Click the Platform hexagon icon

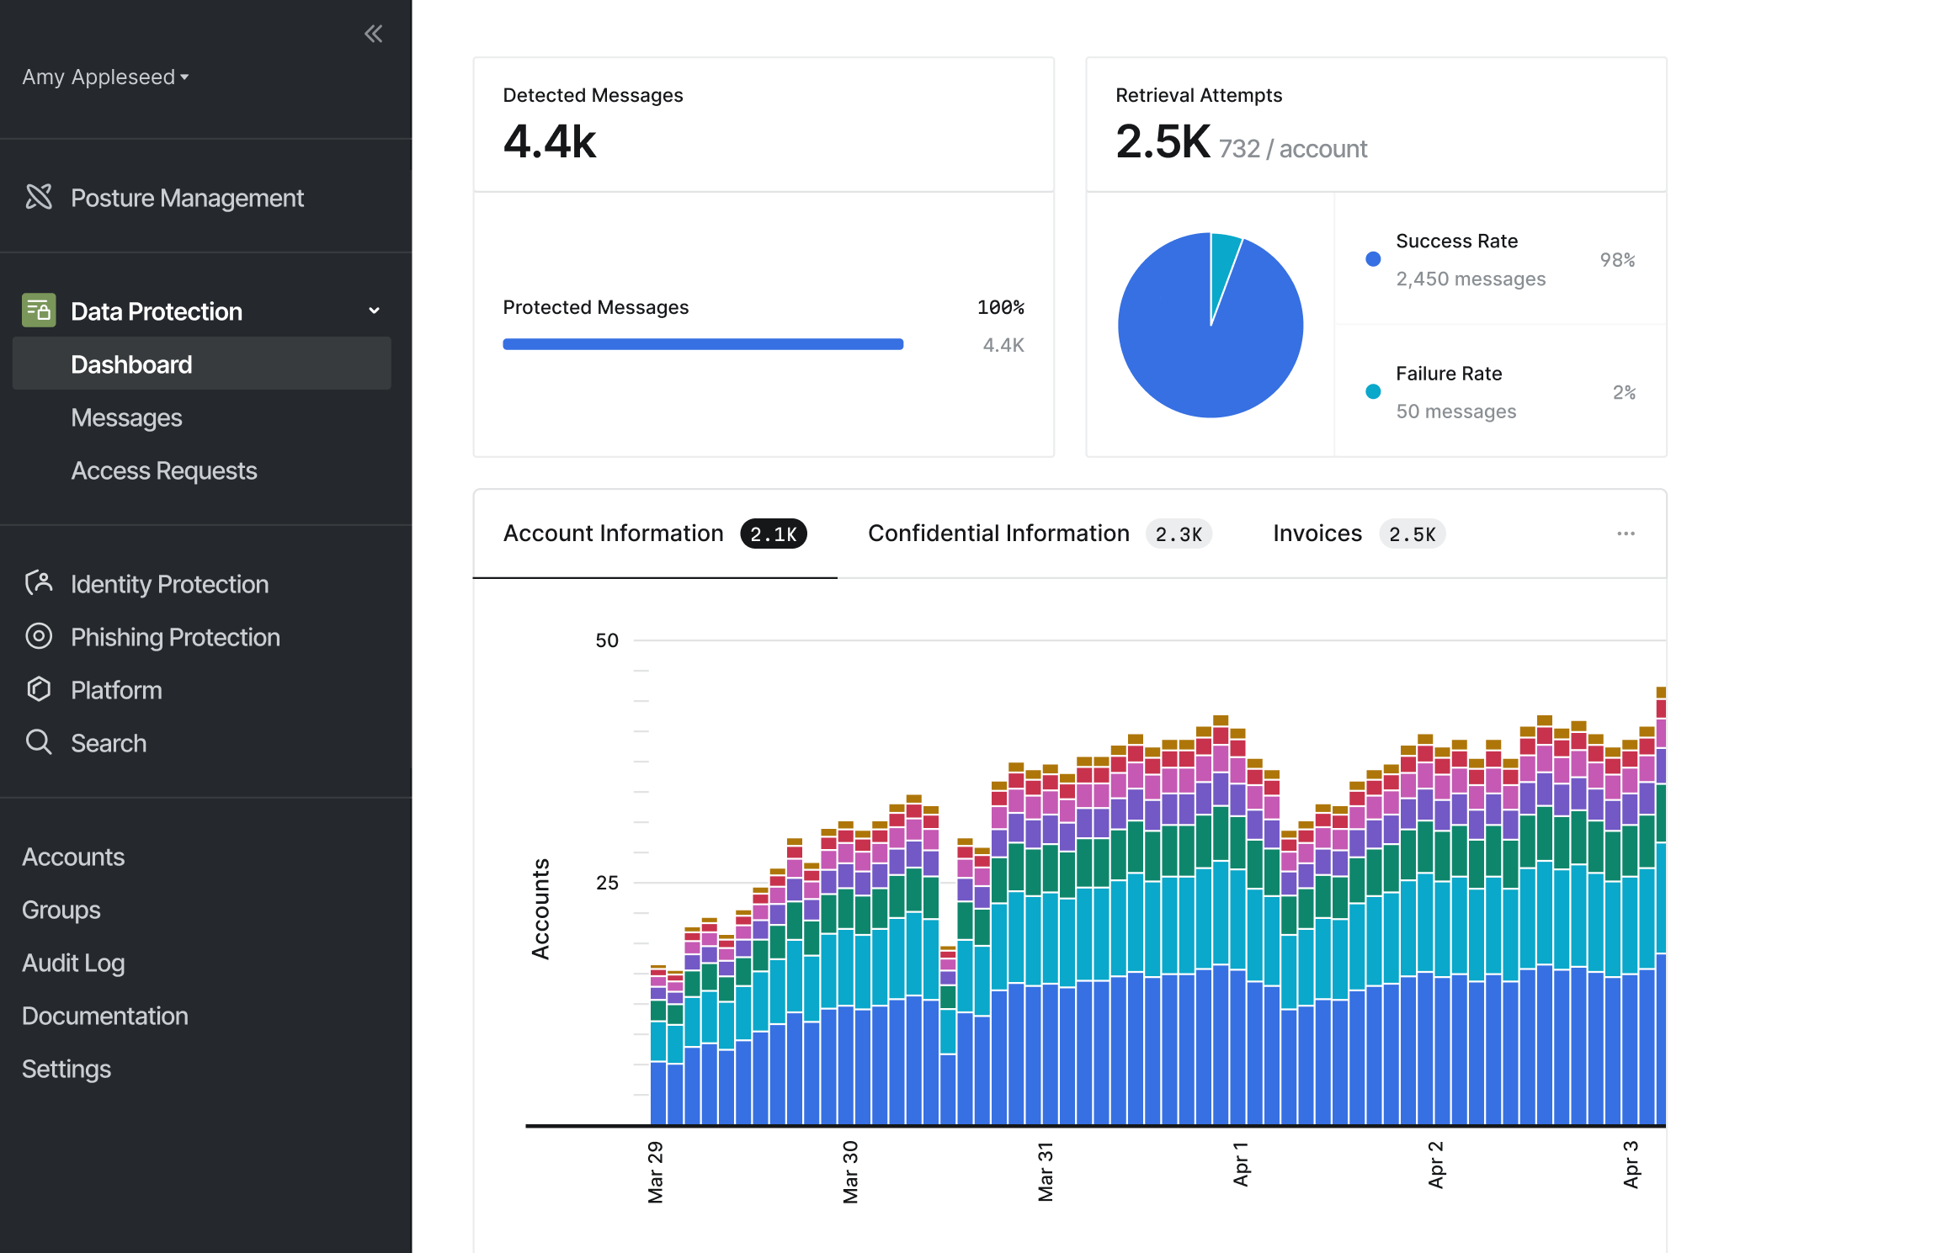(x=39, y=689)
